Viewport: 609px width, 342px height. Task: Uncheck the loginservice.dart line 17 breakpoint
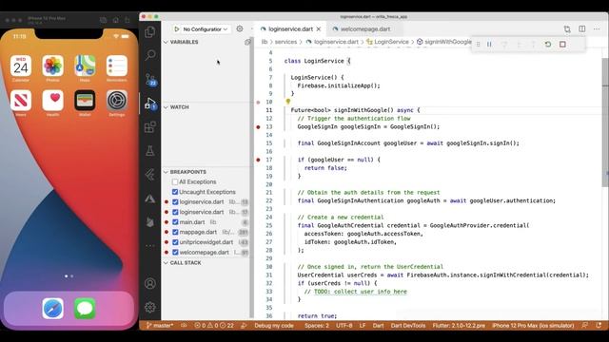(x=175, y=212)
